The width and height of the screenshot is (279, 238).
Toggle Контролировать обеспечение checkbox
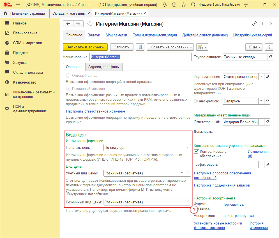(x=196, y=152)
